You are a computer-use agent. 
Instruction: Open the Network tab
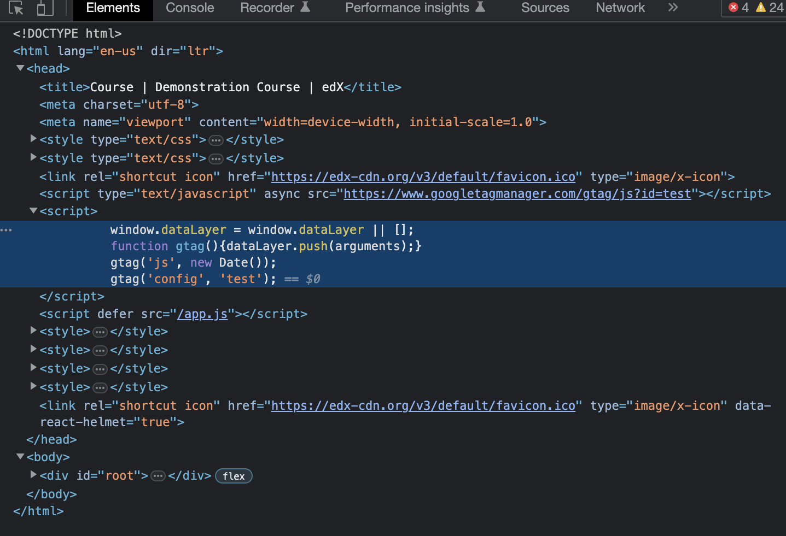(620, 8)
